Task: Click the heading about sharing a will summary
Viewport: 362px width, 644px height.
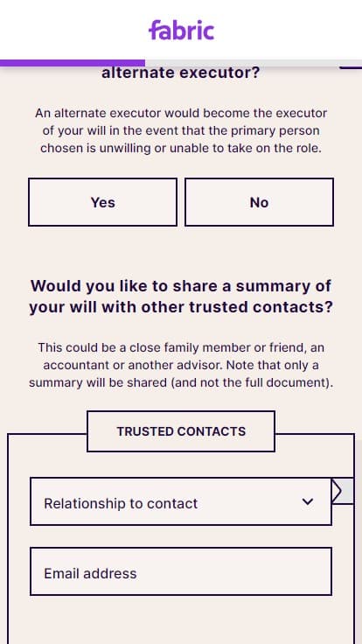Action: 181,296
